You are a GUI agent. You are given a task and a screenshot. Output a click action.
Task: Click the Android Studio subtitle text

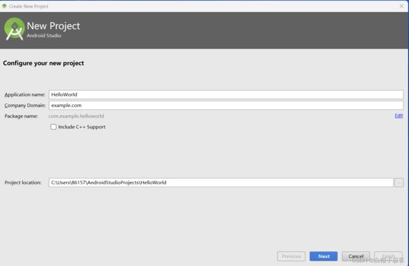[44, 35]
